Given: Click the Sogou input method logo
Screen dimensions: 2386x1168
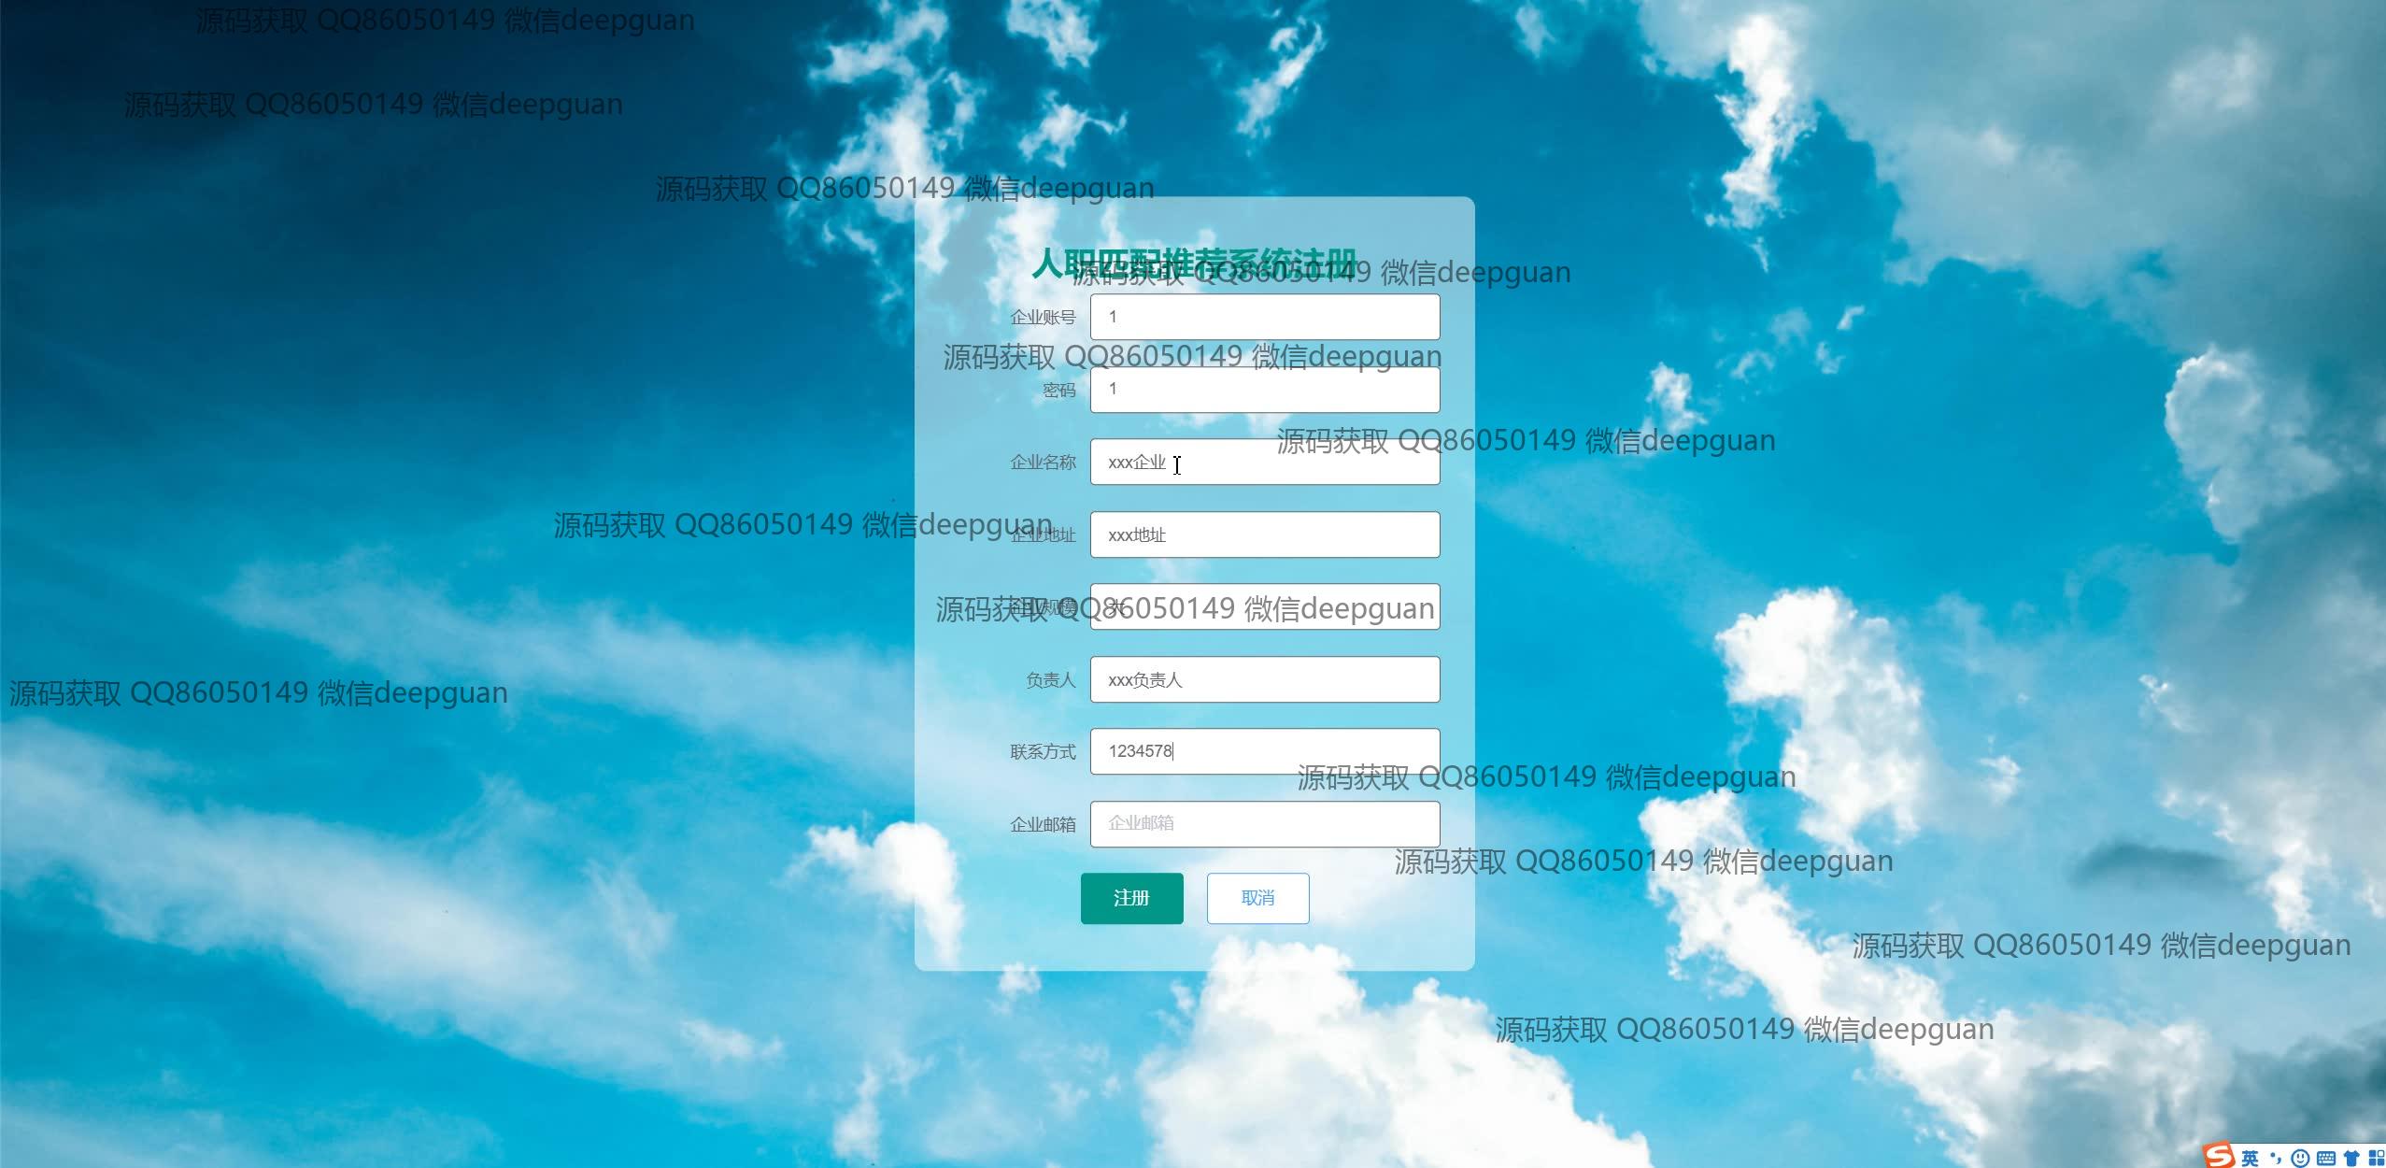Looking at the screenshot, I should pyautogui.click(x=2219, y=1157).
